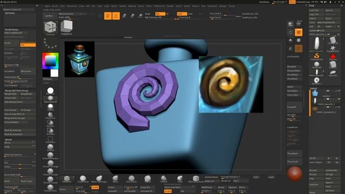
Task: Open the Preferences menu
Action: (160, 6)
